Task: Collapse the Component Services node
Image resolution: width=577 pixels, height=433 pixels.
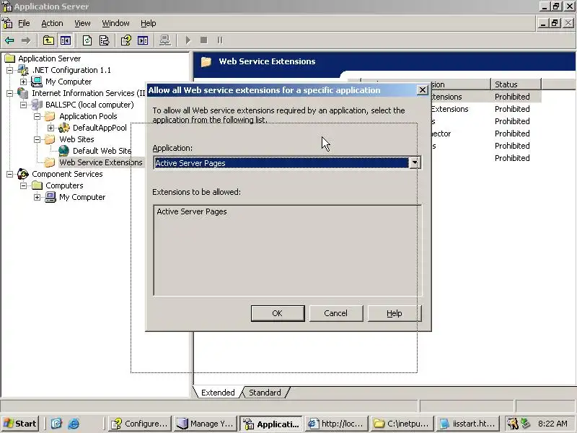Action: (9, 174)
